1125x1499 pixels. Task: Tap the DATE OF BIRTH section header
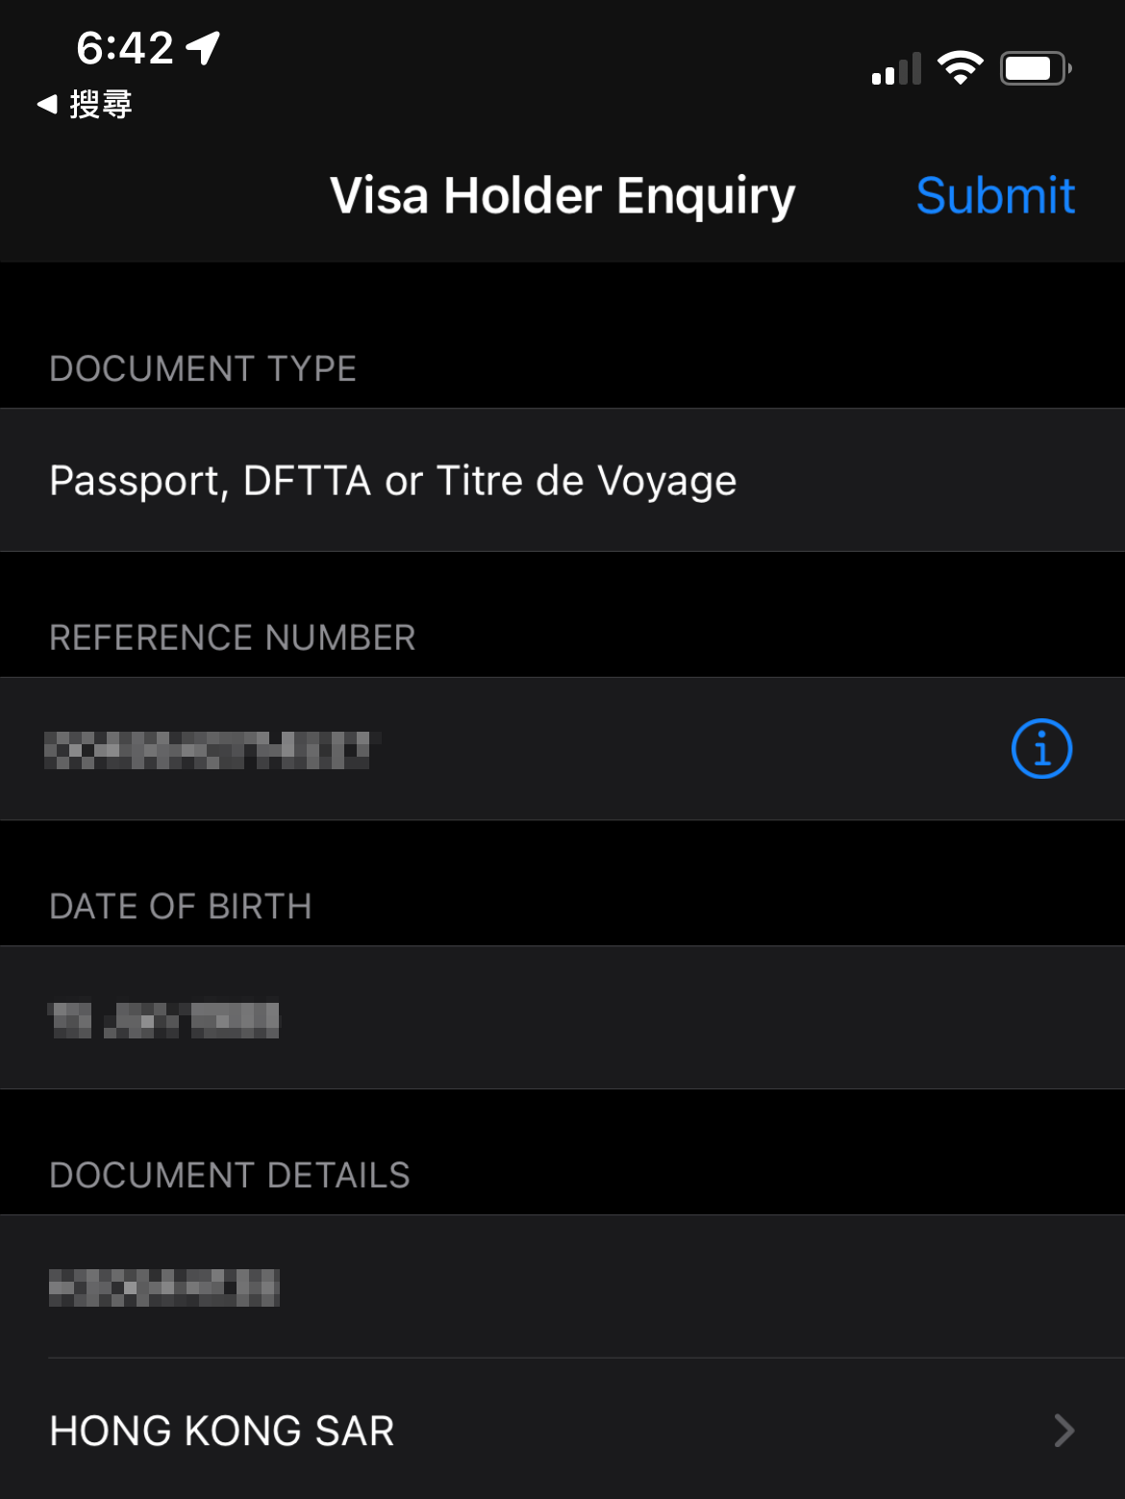click(x=181, y=907)
